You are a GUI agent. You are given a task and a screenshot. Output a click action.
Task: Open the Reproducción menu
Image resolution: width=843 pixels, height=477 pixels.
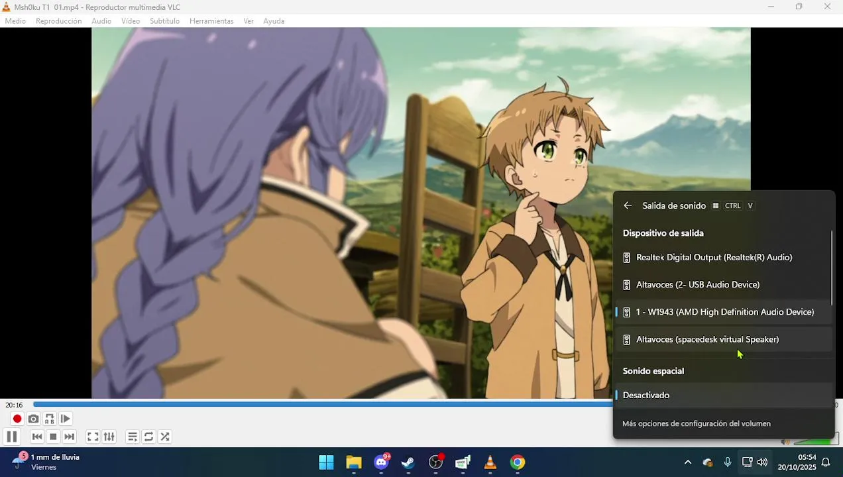tap(59, 21)
